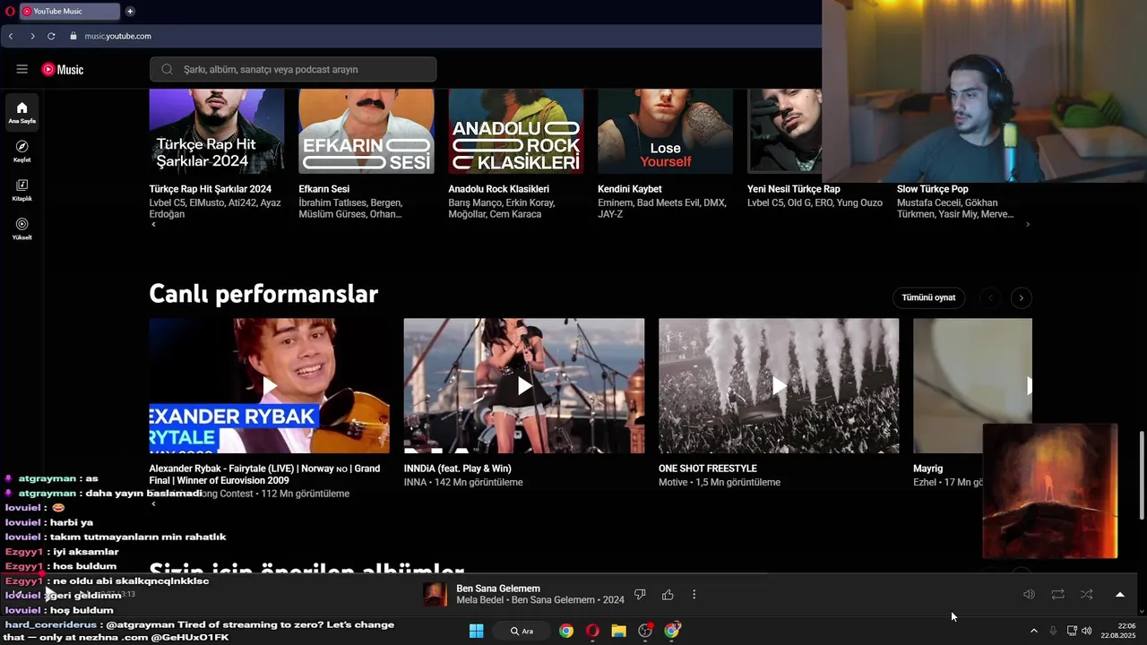This screenshot has height=645, width=1147.
Task: Open the Windows Start menu
Action: coord(476,631)
